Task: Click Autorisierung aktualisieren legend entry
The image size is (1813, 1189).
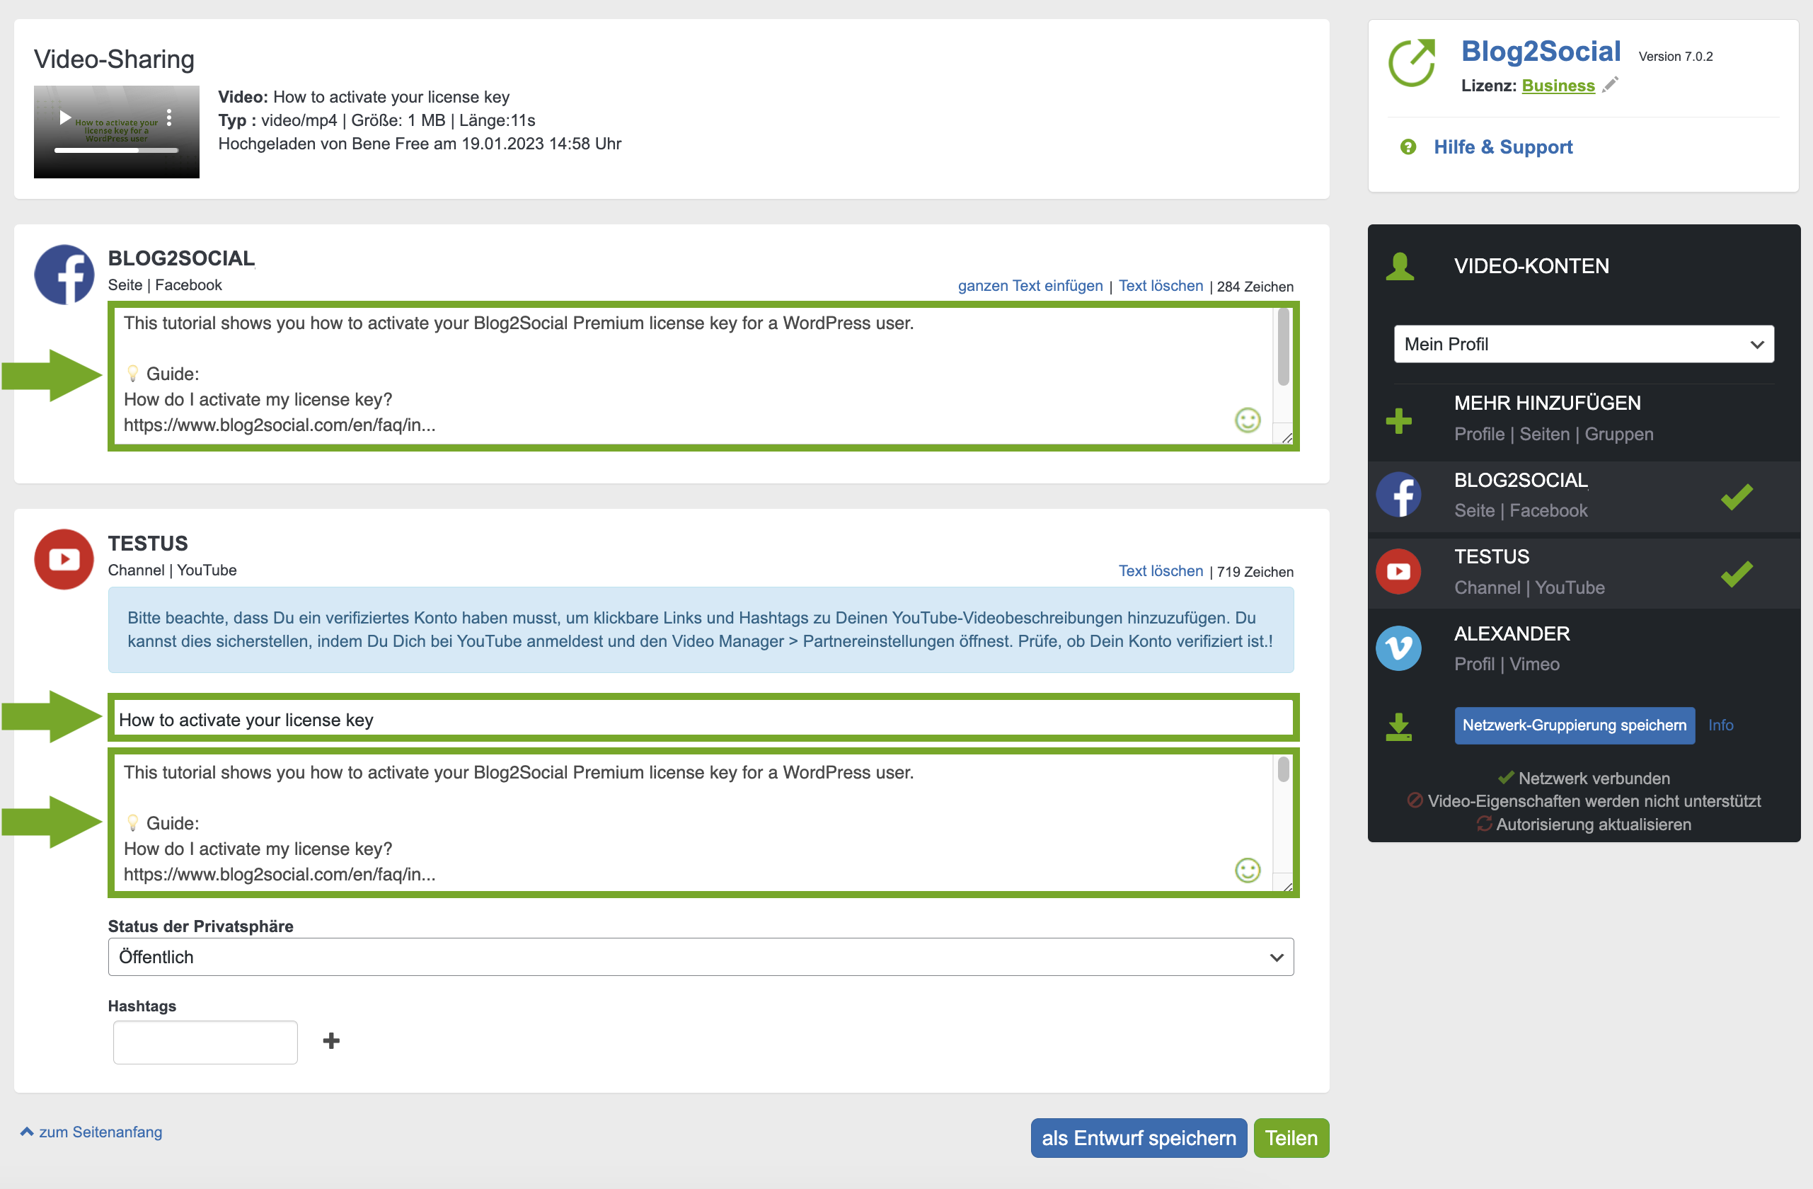Action: point(1584,824)
